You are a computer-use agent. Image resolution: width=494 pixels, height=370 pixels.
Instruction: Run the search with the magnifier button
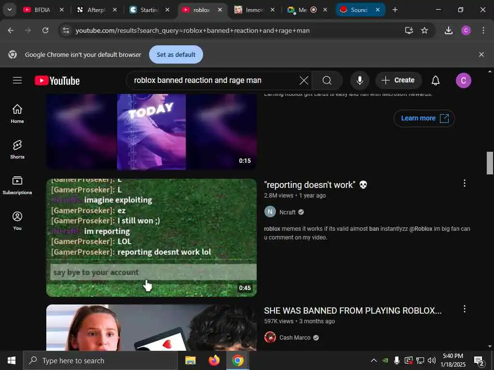coord(327,80)
